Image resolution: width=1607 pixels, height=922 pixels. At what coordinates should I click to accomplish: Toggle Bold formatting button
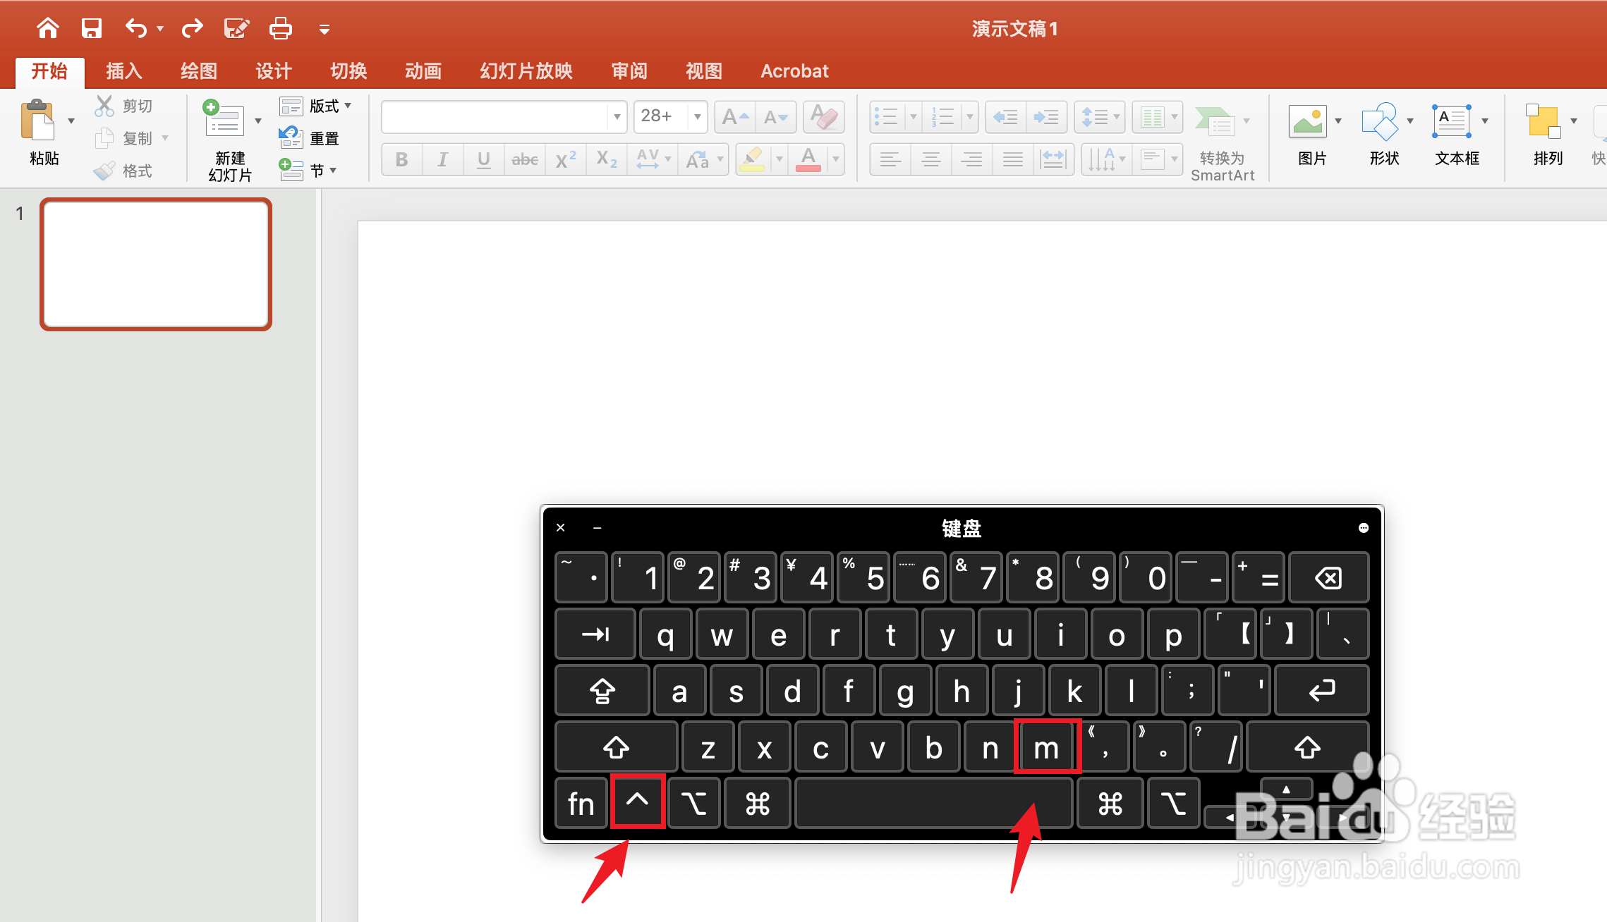[x=401, y=160]
